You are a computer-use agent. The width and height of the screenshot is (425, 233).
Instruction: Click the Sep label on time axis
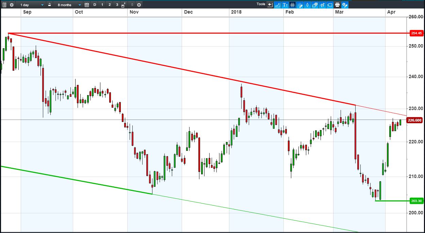click(x=27, y=12)
